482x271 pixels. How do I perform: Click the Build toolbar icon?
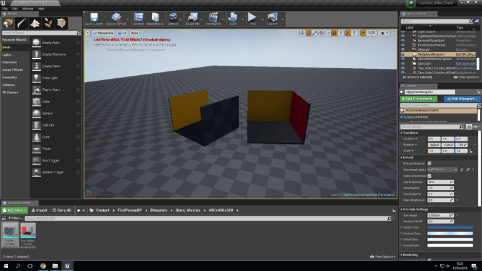[233, 19]
